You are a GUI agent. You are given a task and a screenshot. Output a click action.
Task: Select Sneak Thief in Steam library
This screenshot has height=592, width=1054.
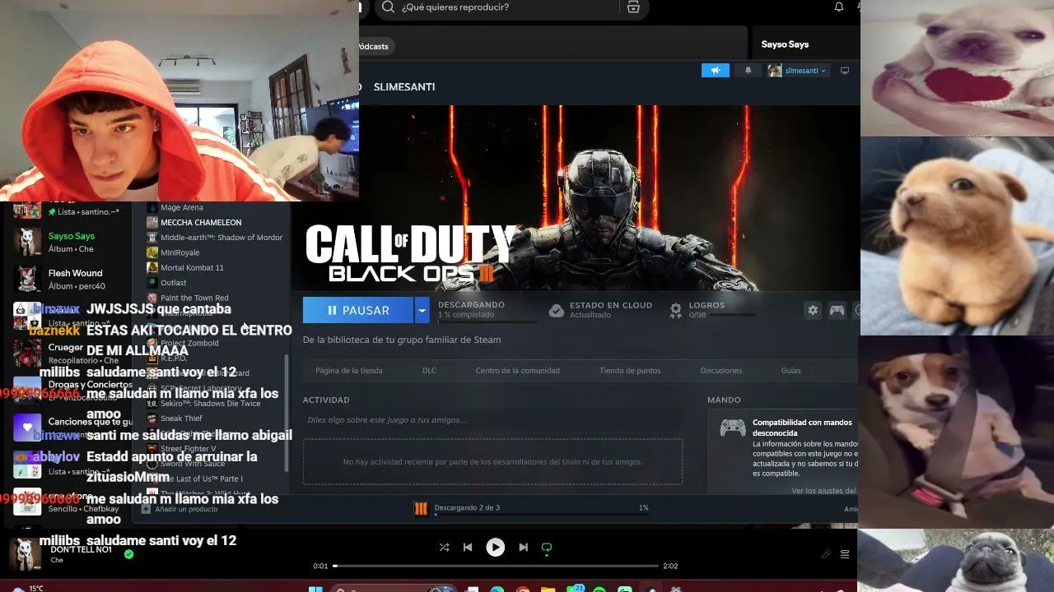pyautogui.click(x=181, y=419)
